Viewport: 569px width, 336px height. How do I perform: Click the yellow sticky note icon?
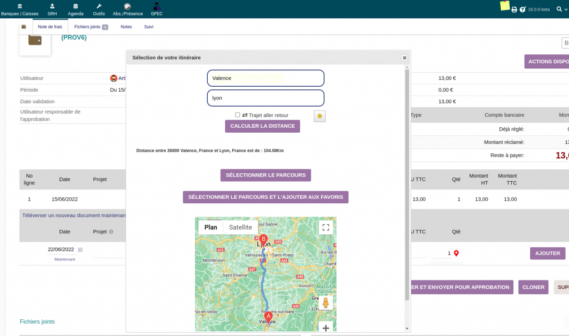pyautogui.click(x=505, y=6)
